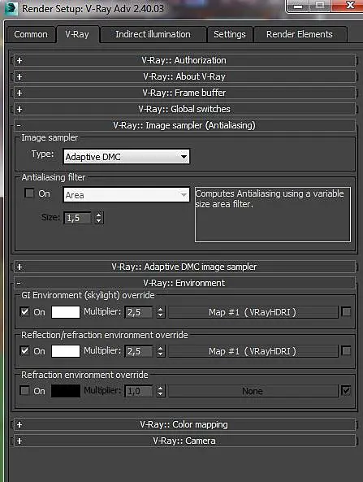This screenshot has width=363, height=482.
Task: Click the Reflection/refraction Multiplier spinner
Action: click(x=160, y=351)
